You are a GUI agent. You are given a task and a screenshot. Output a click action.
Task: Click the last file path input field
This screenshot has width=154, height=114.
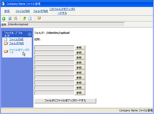point(54,93)
